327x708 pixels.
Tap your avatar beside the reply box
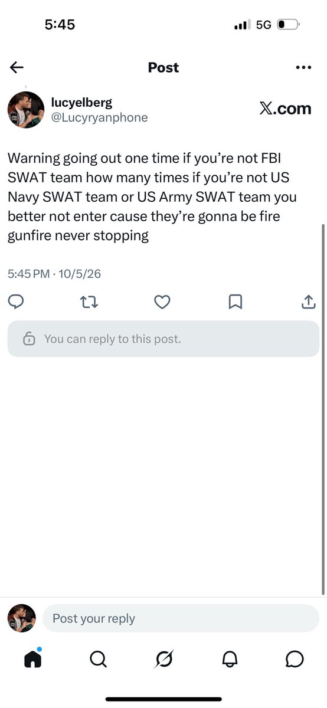coord(21,618)
